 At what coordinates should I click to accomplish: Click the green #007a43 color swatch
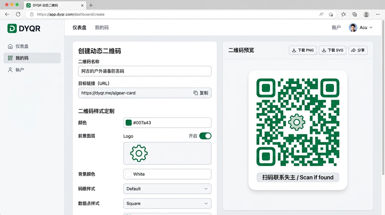click(129, 123)
